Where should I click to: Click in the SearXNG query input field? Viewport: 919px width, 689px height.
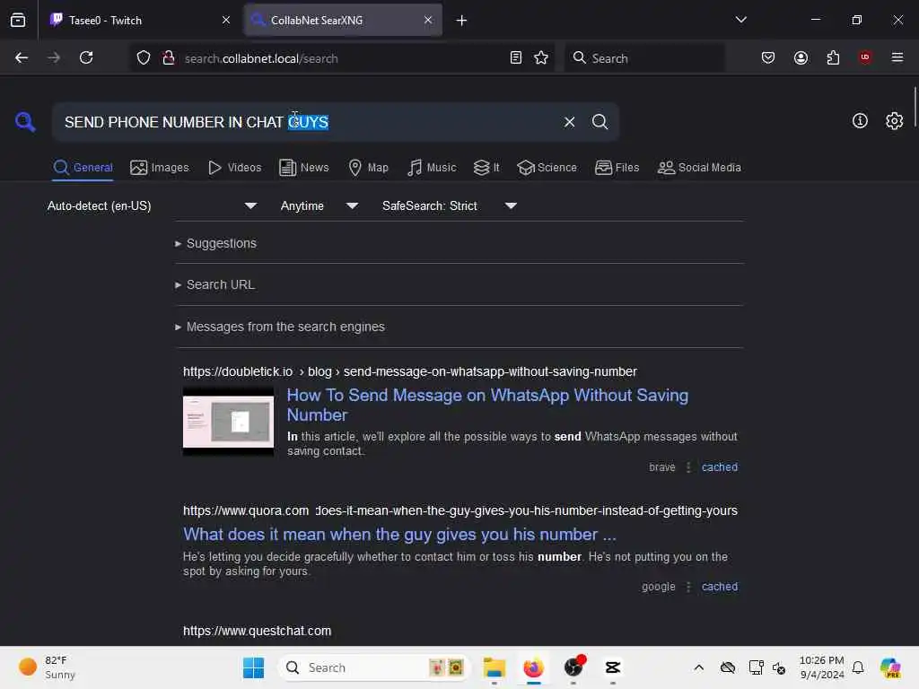[x=305, y=122]
